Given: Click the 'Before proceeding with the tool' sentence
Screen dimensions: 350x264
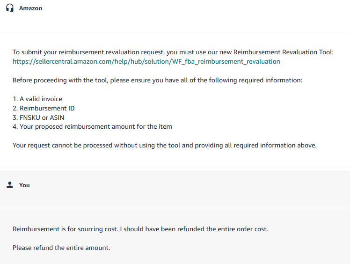Looking at the screenshot, I should 157,80.
